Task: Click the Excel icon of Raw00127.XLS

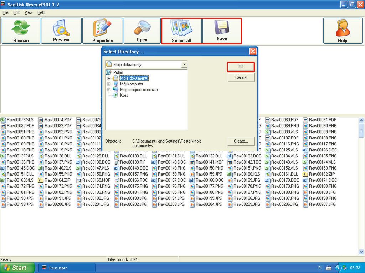Action: click(3, 156)
